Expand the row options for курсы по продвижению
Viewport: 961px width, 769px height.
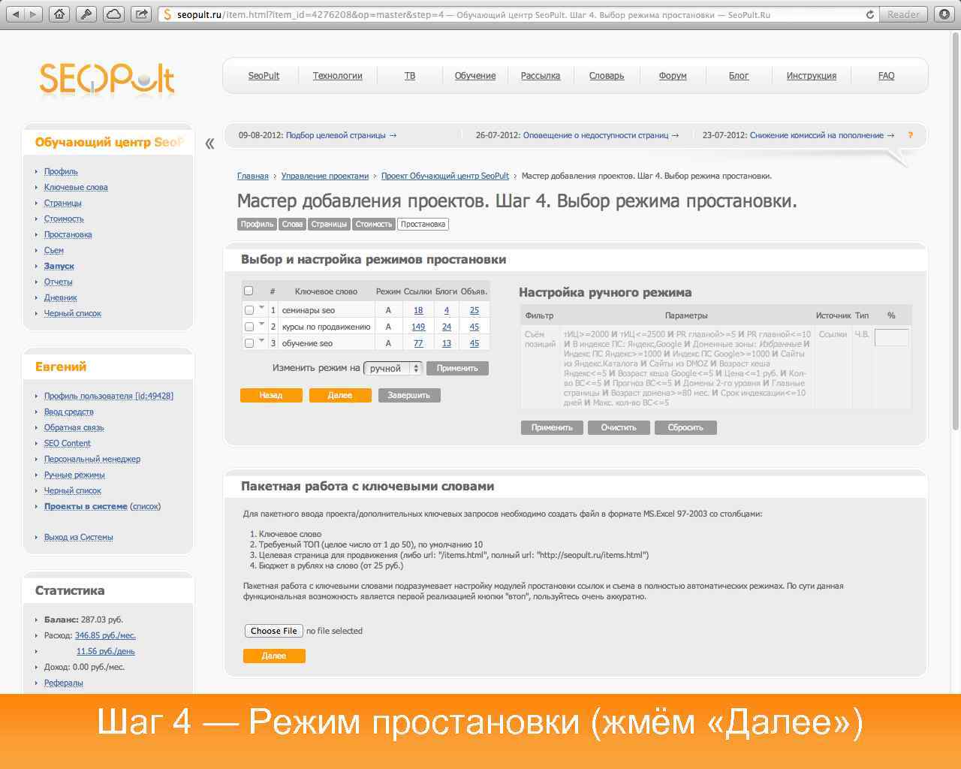click(260, 326)
